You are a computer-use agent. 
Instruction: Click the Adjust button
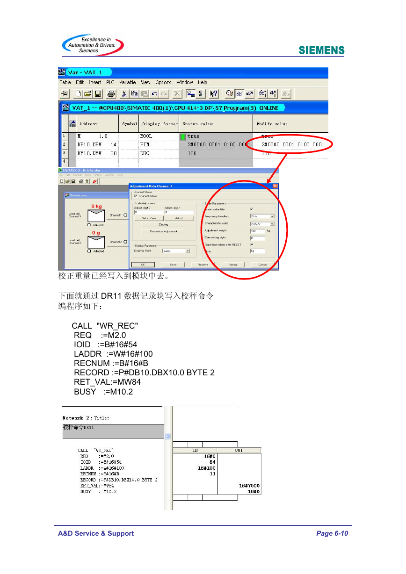pos(179,218)
